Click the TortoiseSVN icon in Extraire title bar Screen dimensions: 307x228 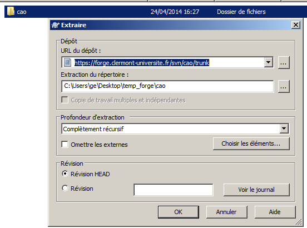tap(55, 25)
